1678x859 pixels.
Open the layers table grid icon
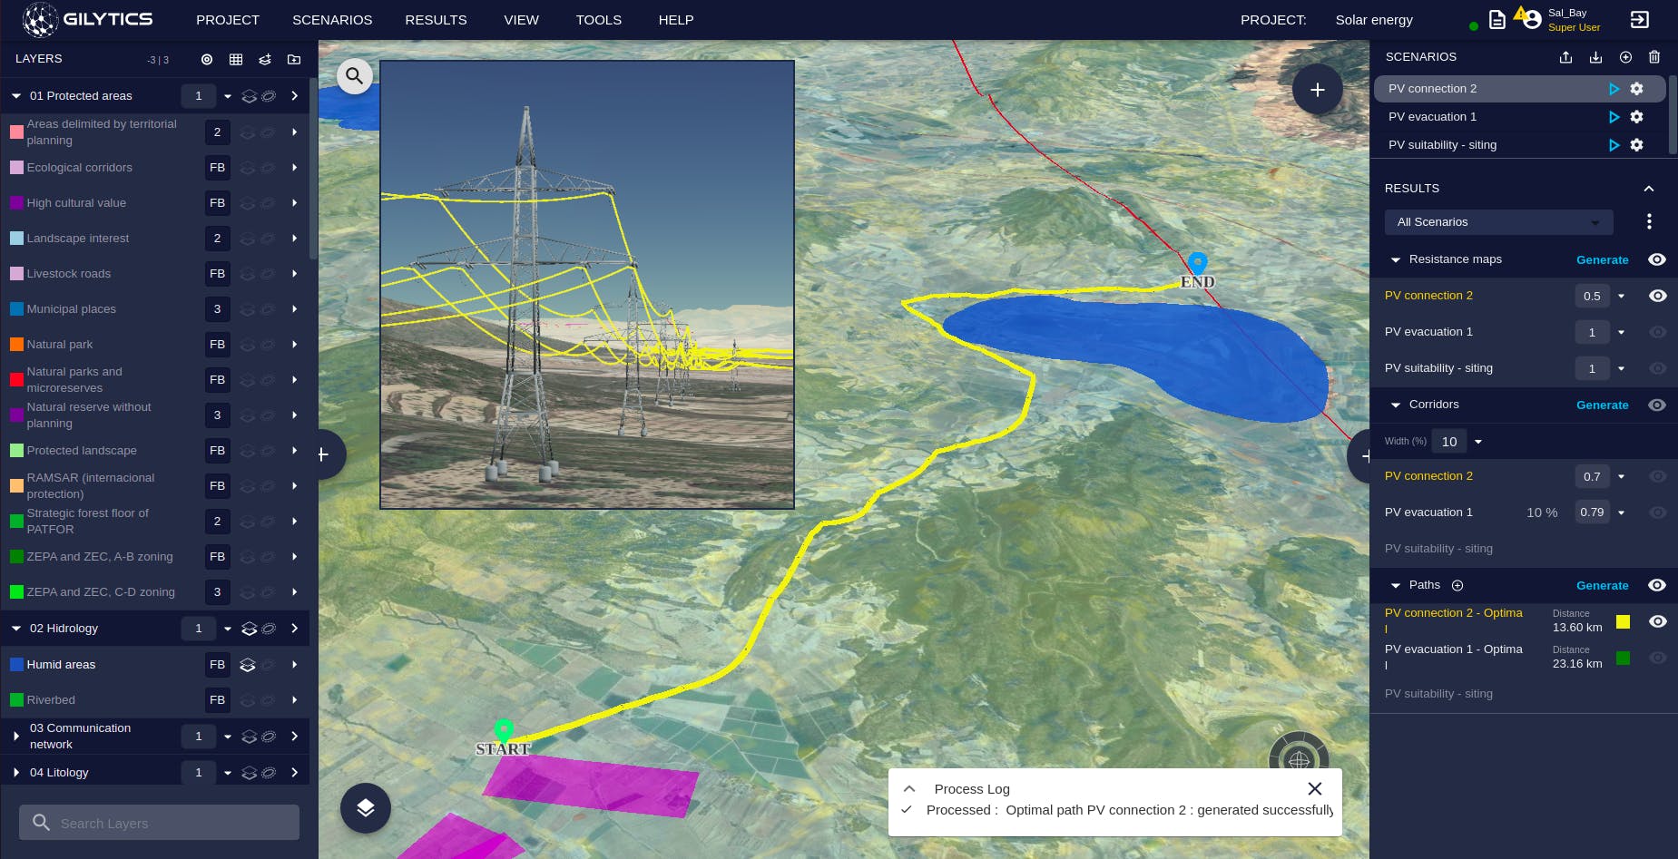[x=236, y=59]
